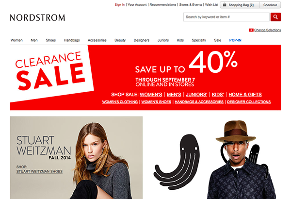Image resolution: width=291 pixels, height=199 pixels.
Task: Click the red magnifier search button
Action: point(275,17)
